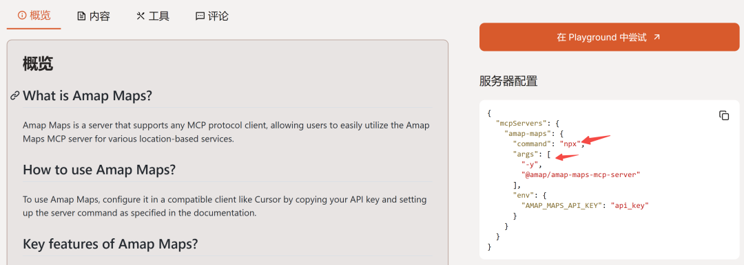Click the "AMAP_MAPS_API_KEY" key in config
The height and width of the screenshot is (265, 744).
point(562,205)
